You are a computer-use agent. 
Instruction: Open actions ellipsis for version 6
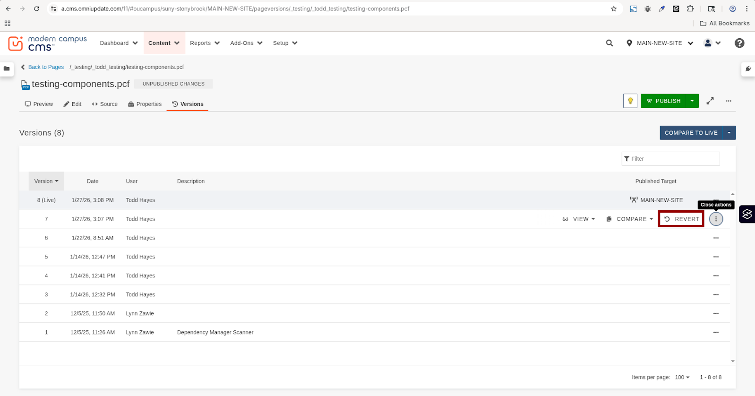click(x=716, y=238)
